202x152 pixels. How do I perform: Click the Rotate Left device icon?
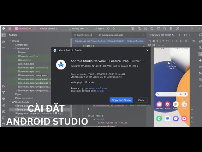coord(163,41)
